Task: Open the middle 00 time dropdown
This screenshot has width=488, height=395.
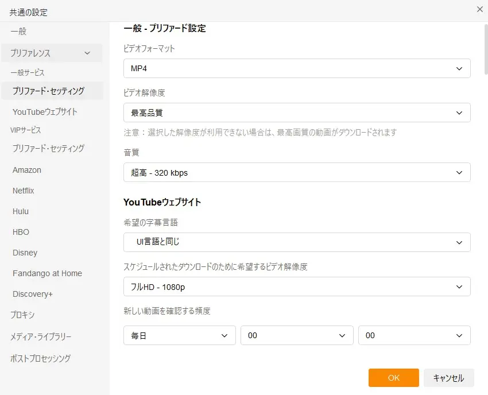Action: [x=297, y=335]
